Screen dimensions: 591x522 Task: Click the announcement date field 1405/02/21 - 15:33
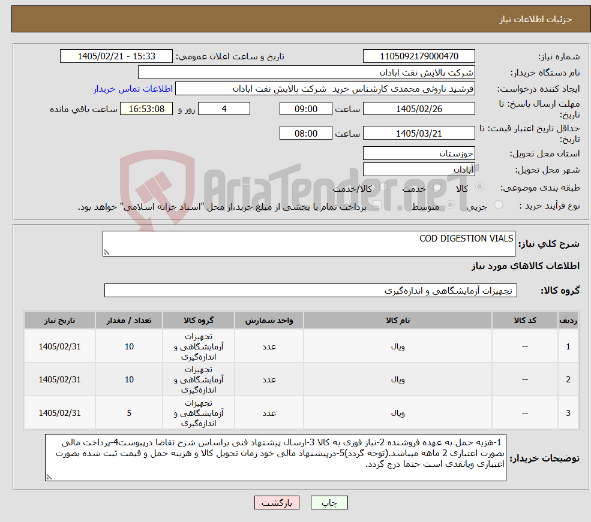(x=116, y=56)
